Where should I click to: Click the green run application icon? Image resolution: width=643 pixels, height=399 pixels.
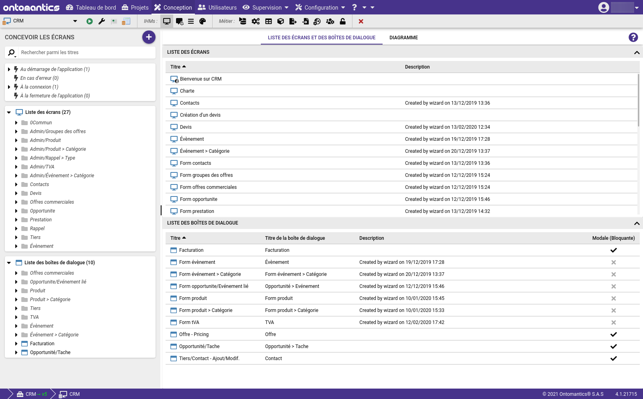pyautogui.click(x=90, y=21)
